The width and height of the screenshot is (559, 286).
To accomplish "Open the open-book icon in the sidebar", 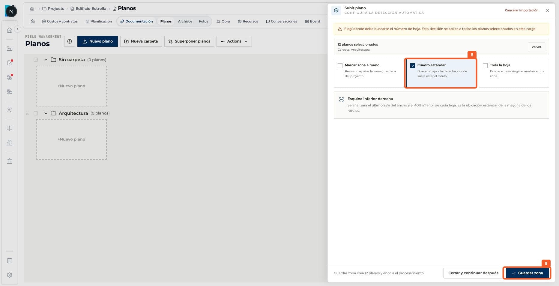I will tap(10, 128).
